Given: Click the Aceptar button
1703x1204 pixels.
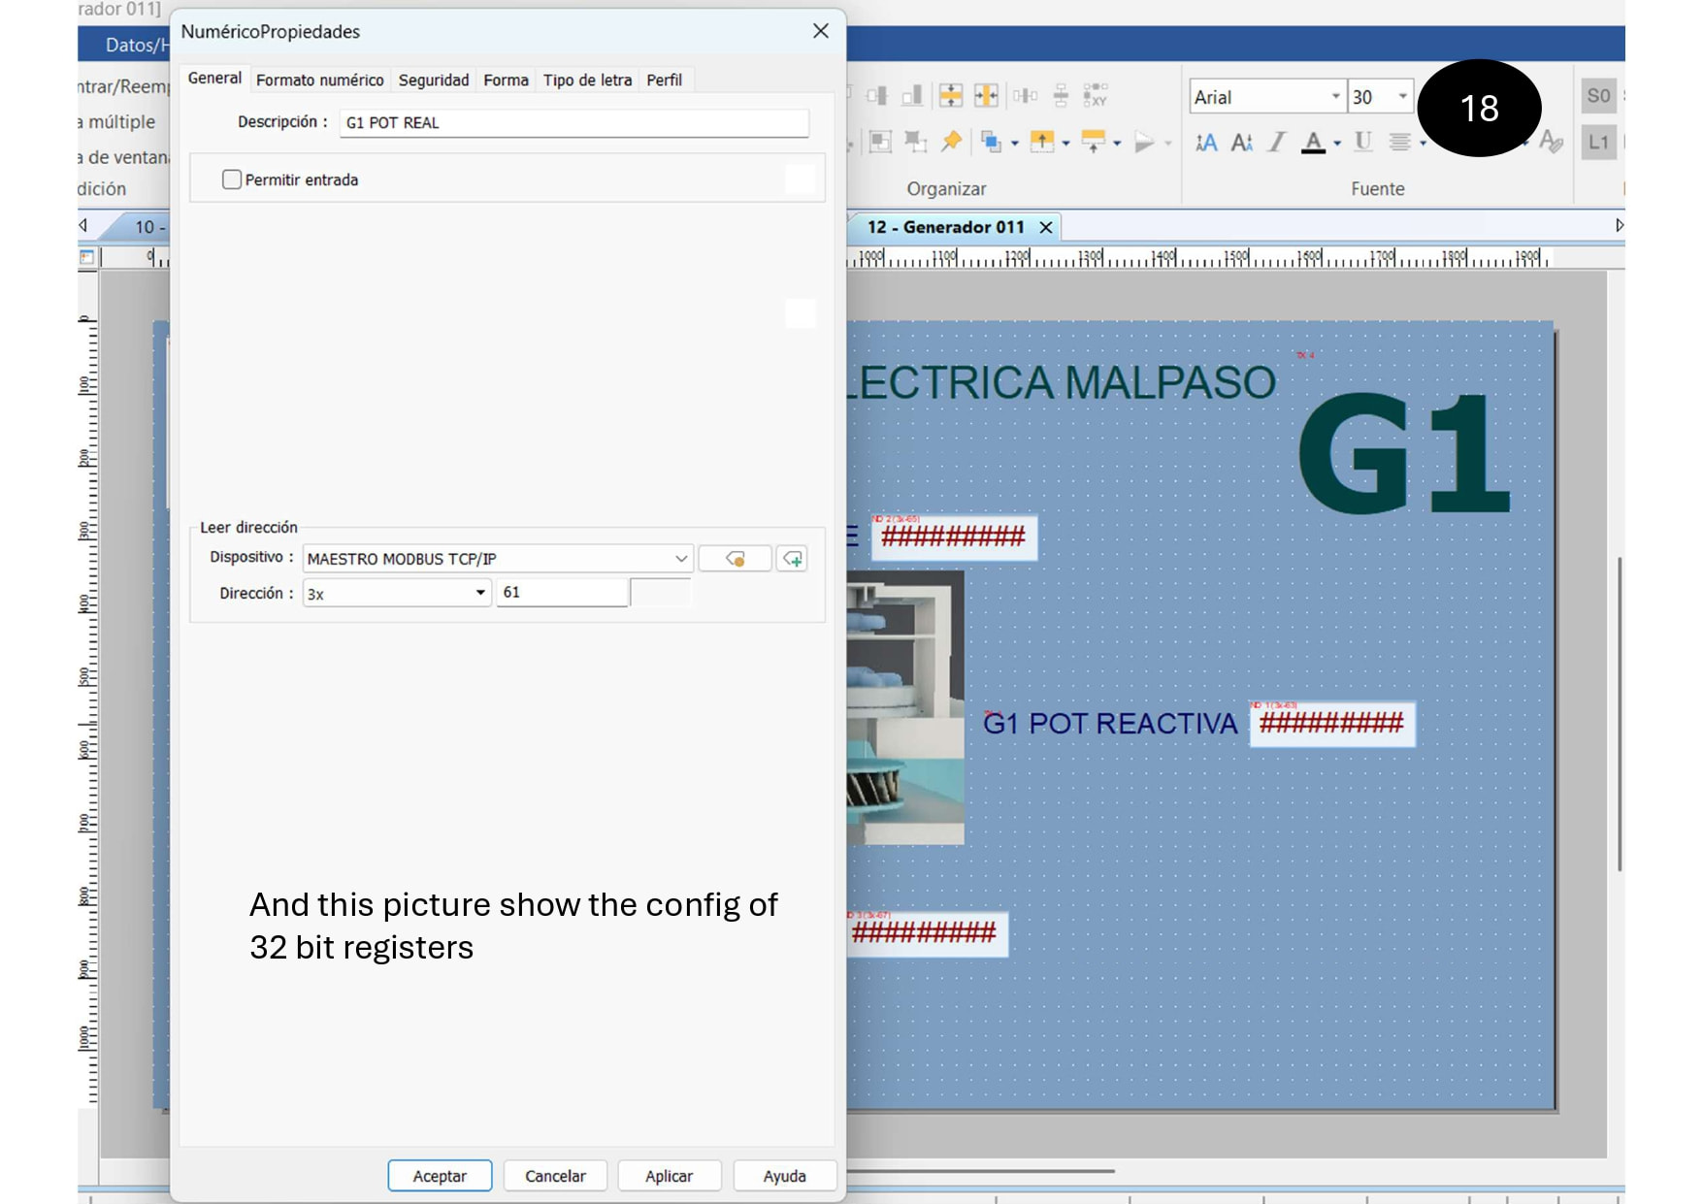Looking at the screenshot, I should pos(440,1176).
